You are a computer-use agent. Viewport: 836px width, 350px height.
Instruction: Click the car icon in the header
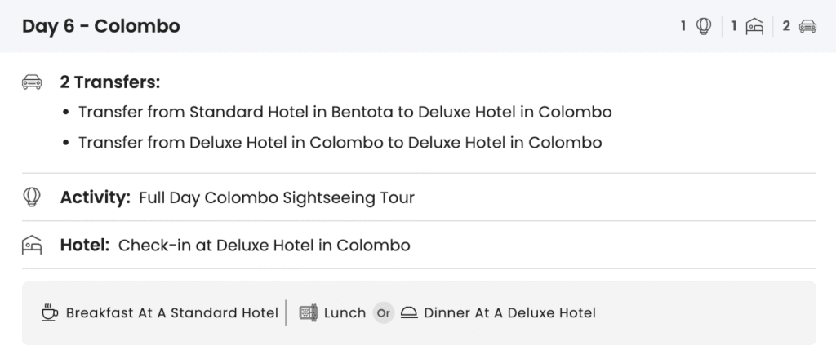tap(807, 26)
